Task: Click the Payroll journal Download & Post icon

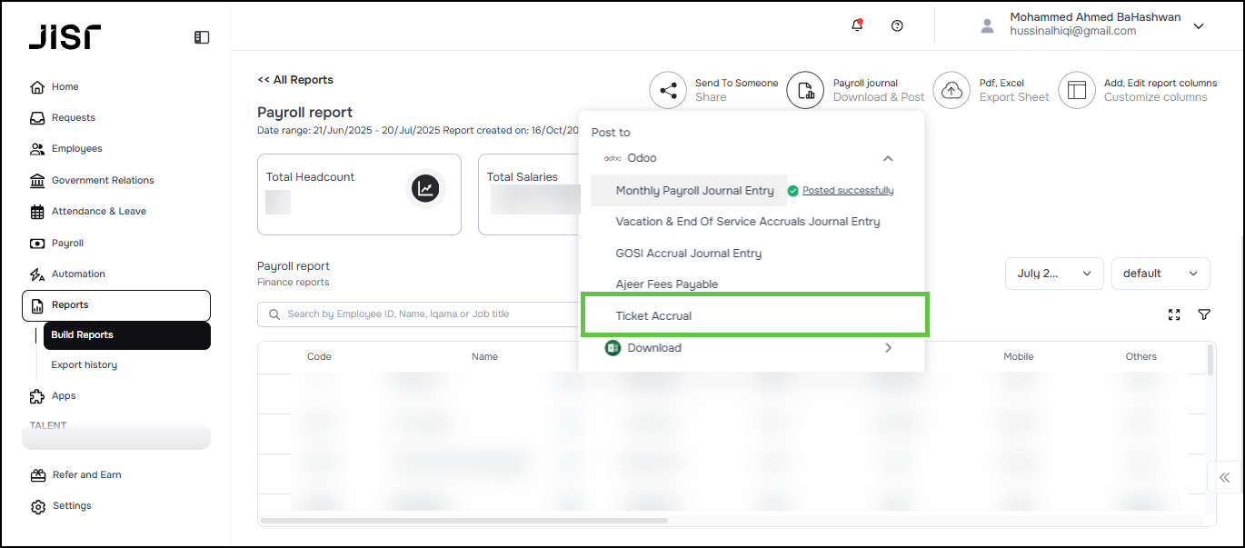Action: 805,90
